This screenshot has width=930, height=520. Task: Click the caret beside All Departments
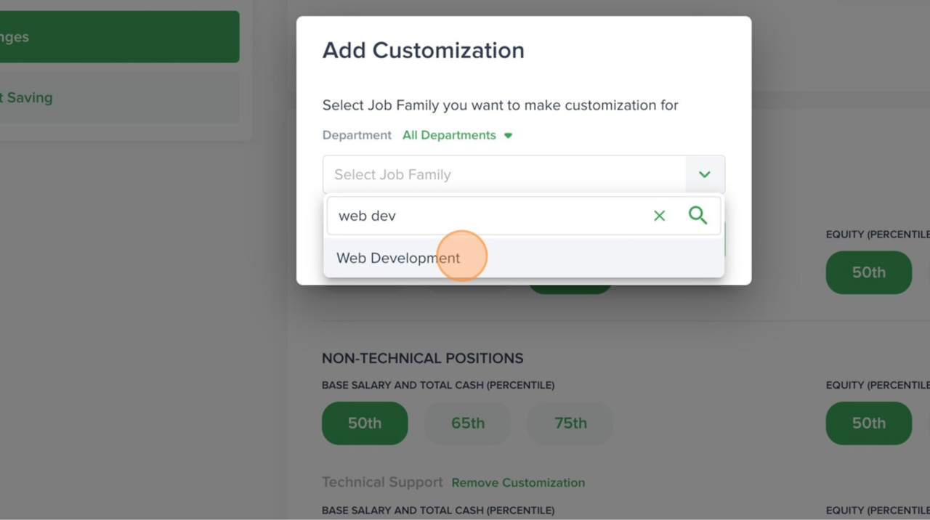pyautogui.click(x=509, y=136)
